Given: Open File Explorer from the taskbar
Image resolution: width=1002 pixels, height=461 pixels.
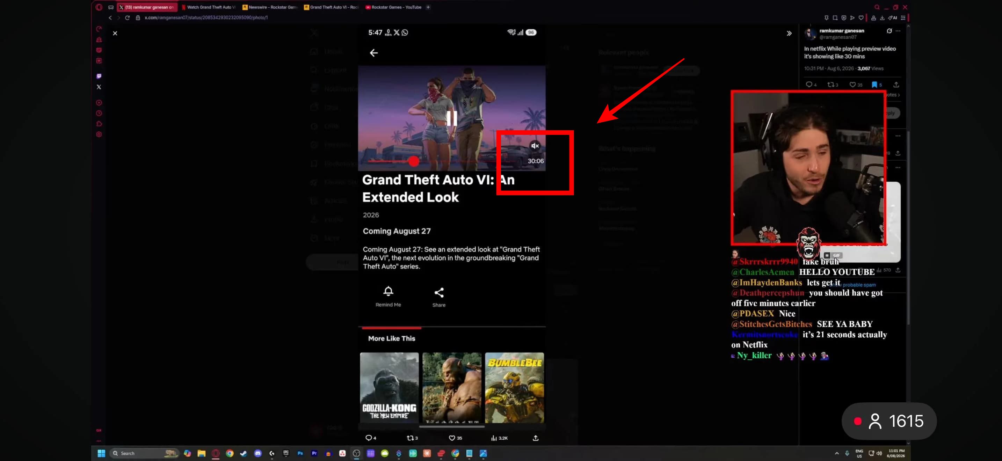Looking at the screenshot, I should point(201,453).
